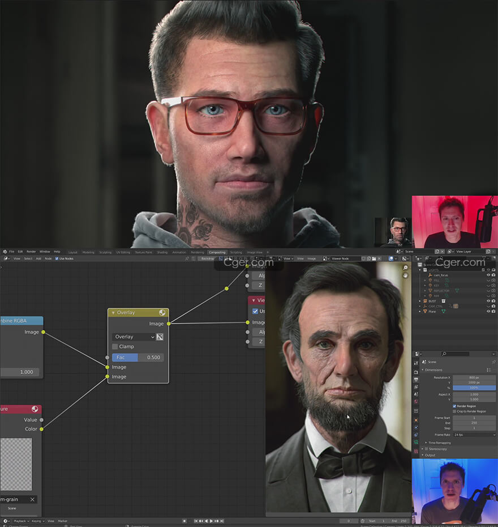Screen dimensions: 498x527
Task: Expand the BUST collection in outliner
Action: coord(420,301)
